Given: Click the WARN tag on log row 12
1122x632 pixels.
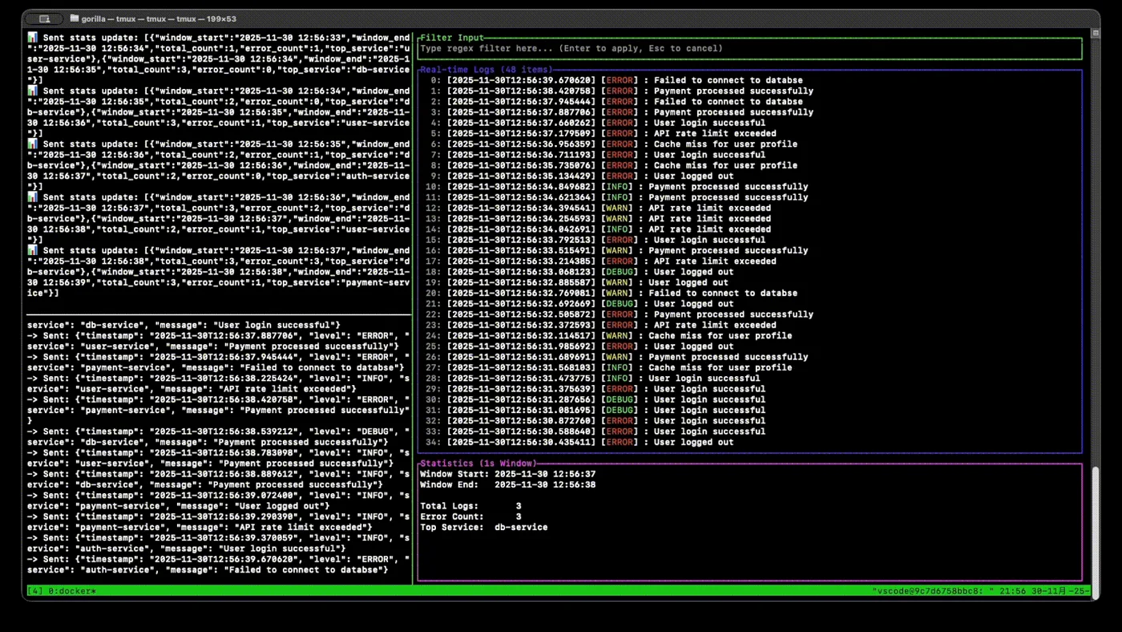Looking at the screenshot, I should coord(619,208).
